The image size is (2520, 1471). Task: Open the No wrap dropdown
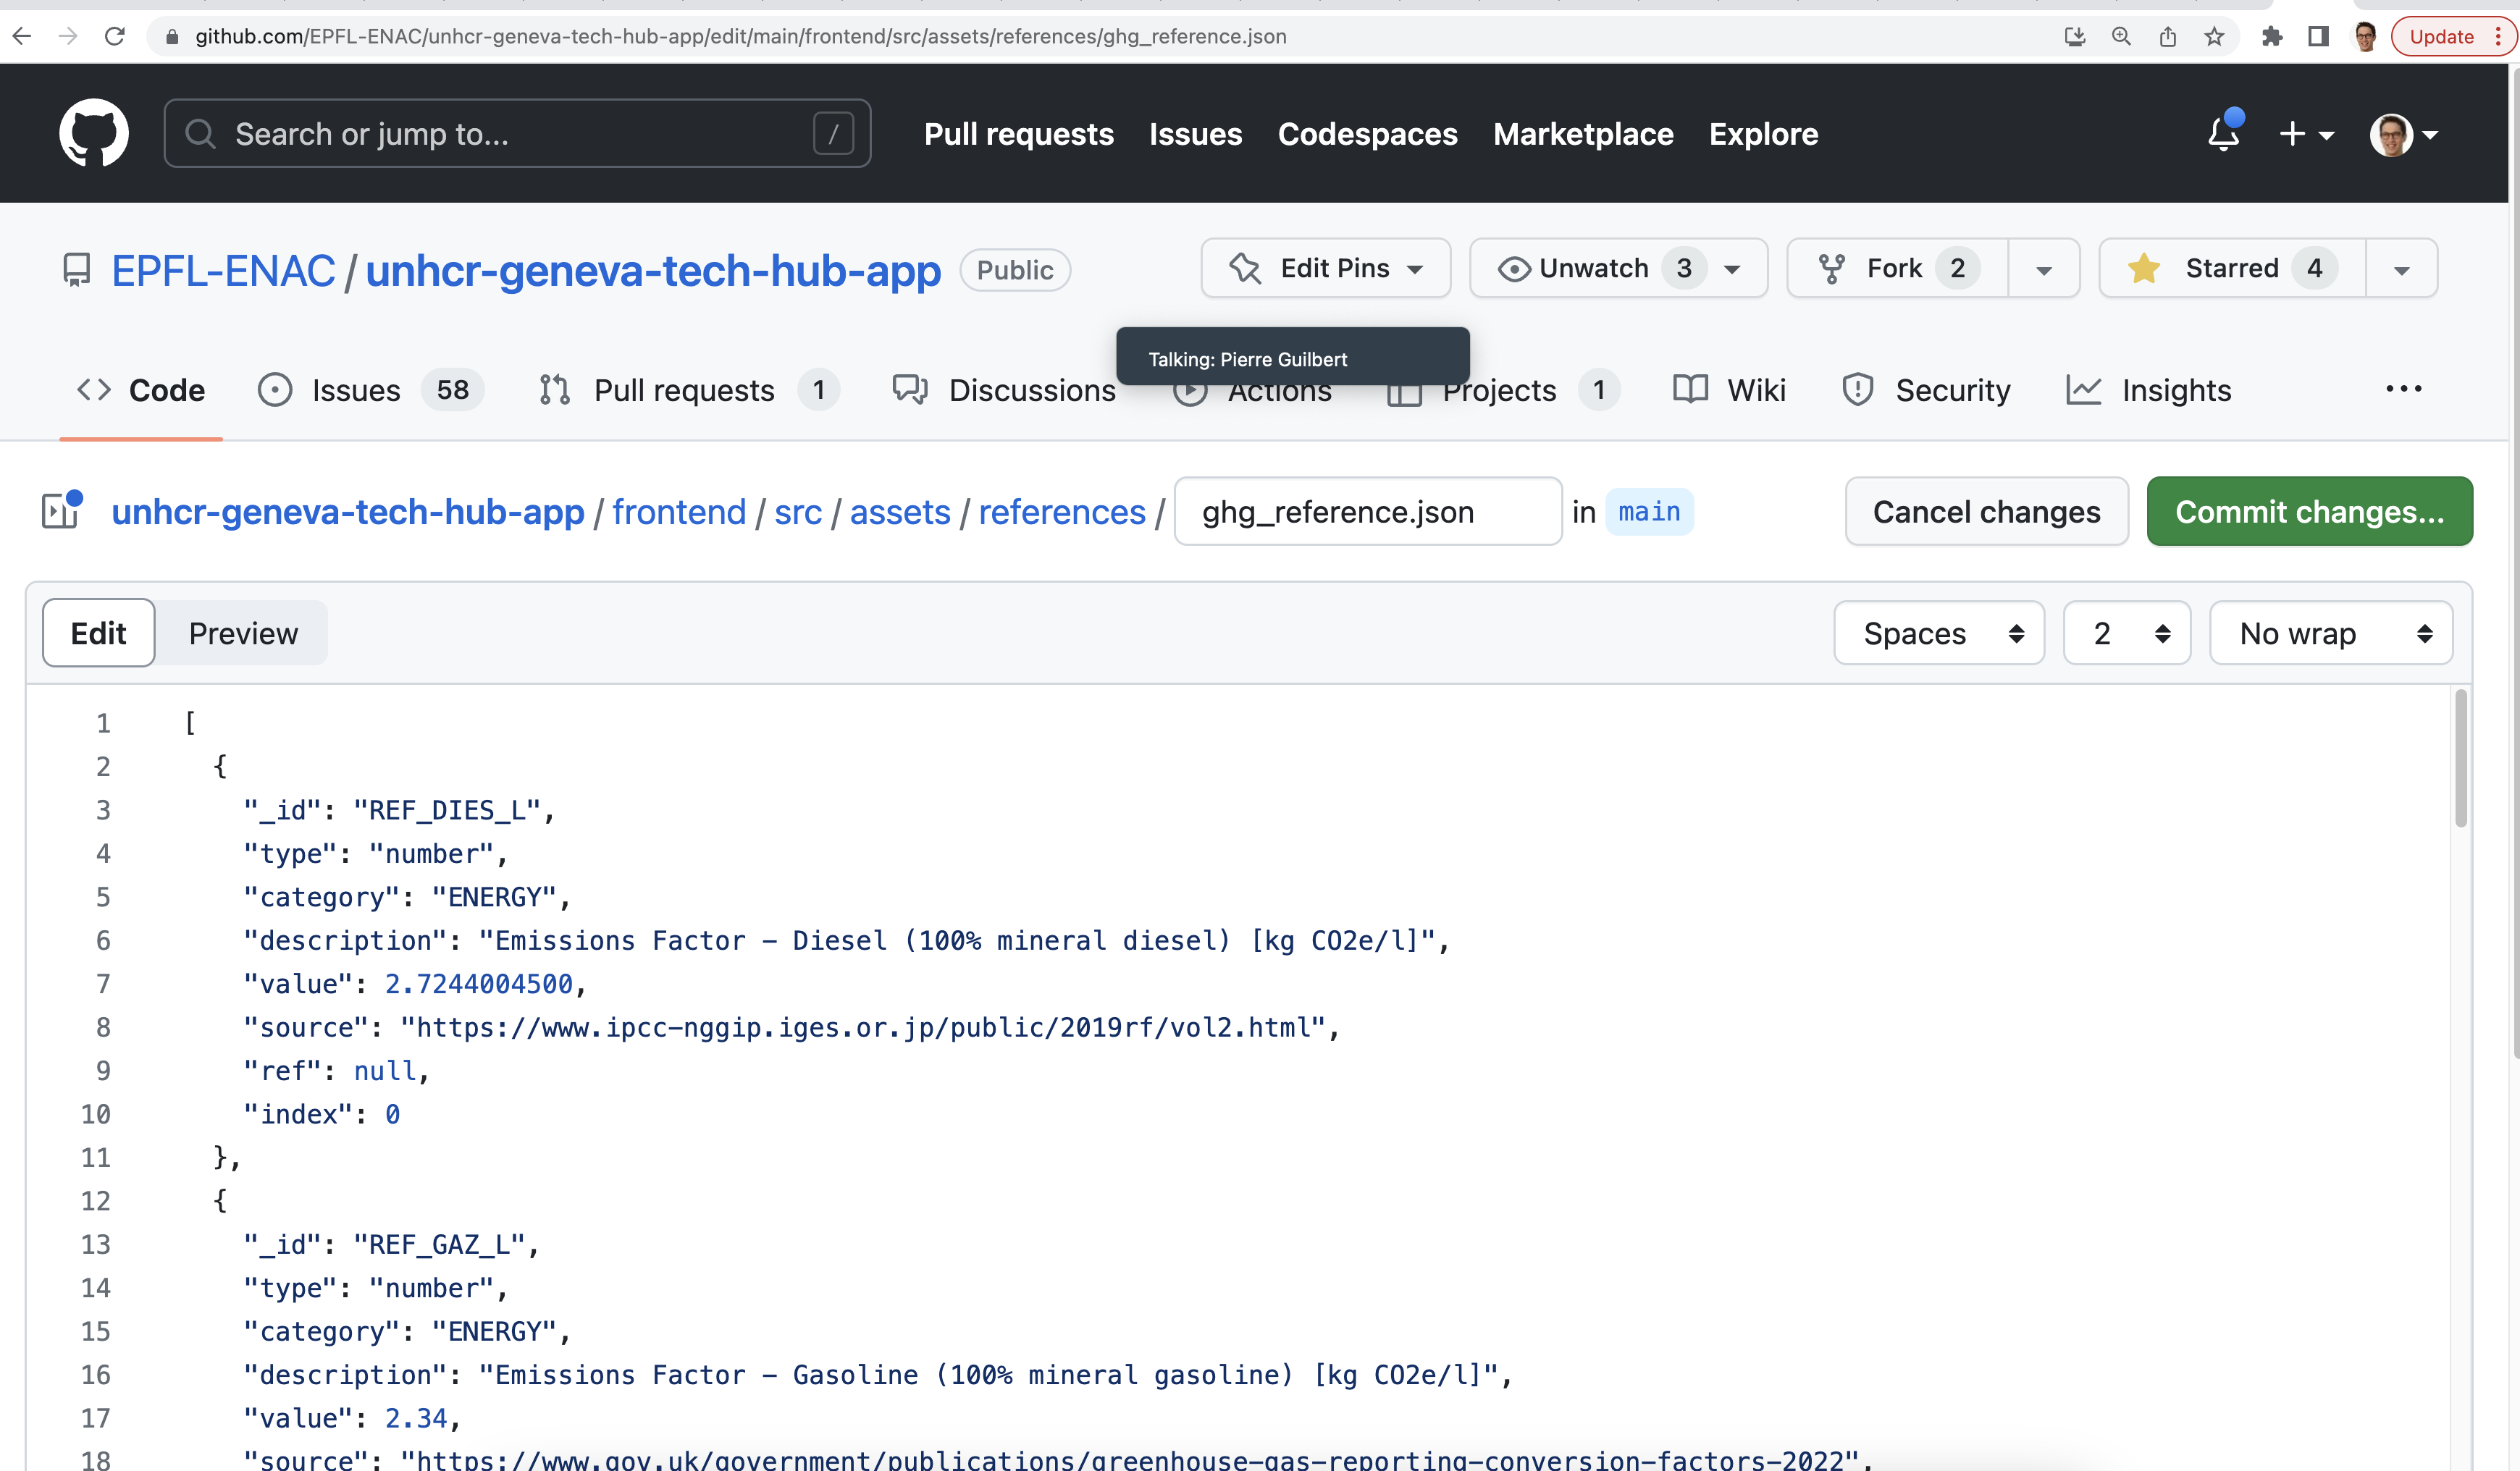pyautogui.click(x=2331, y=632)
